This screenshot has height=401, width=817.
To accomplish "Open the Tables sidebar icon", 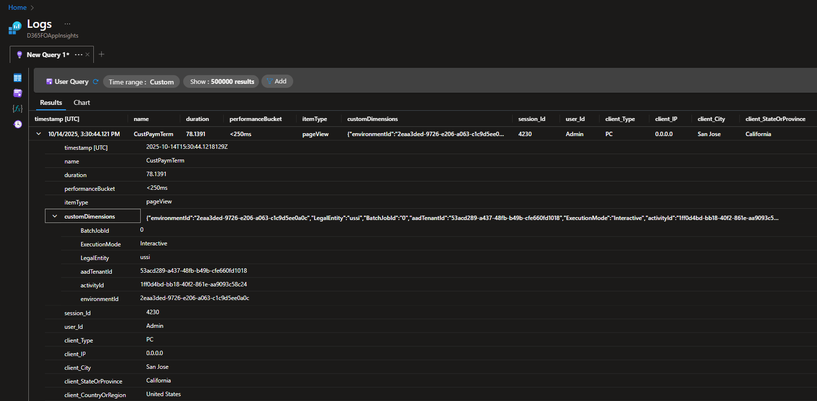I will click(18, 78).
